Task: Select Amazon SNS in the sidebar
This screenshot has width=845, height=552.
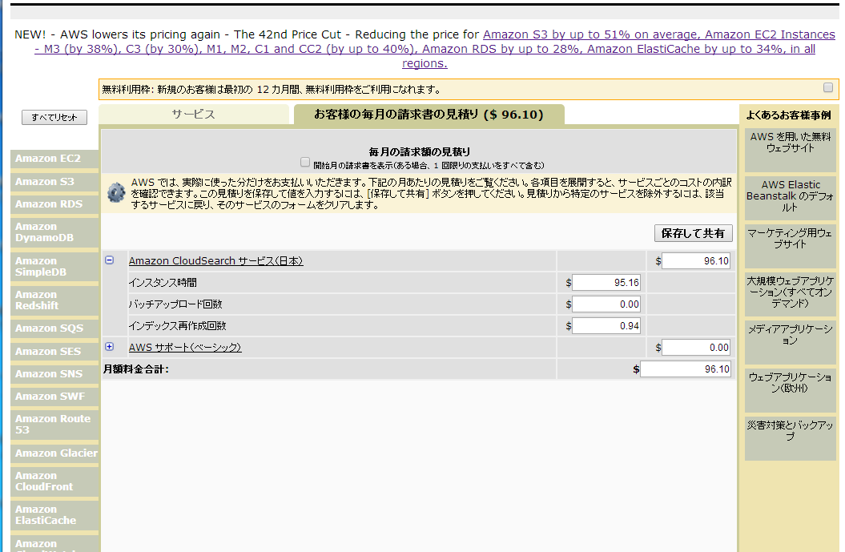Action: [x=54, y=374]
